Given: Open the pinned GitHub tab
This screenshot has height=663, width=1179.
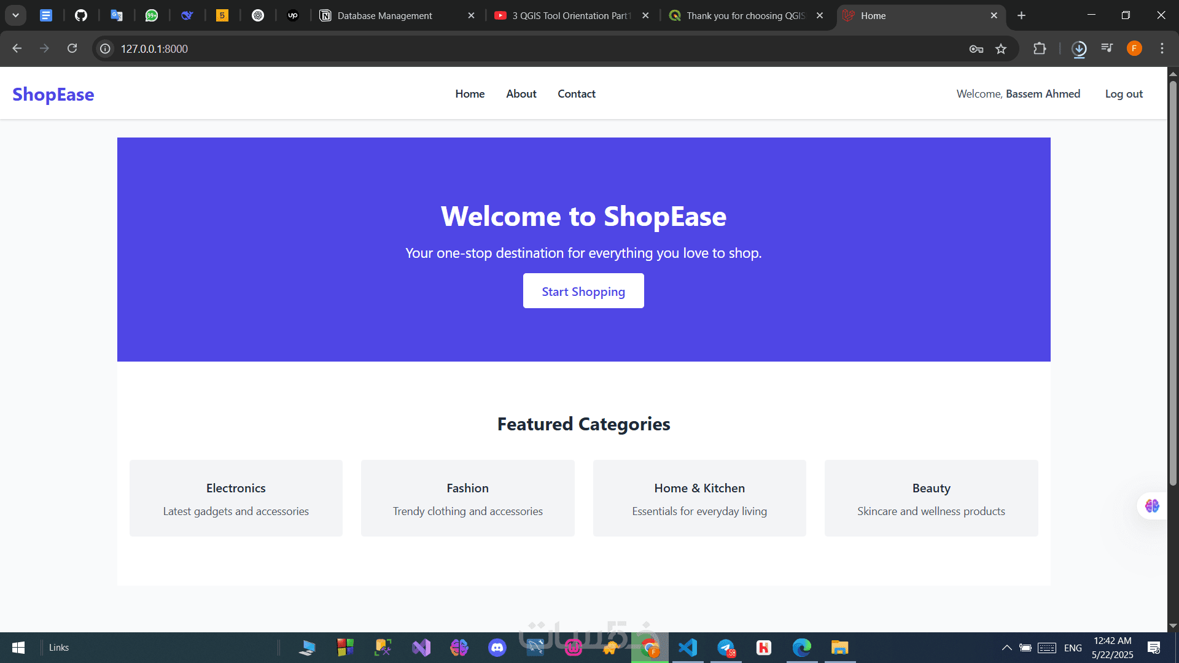Looking at the screenshot, I should 81,15.
